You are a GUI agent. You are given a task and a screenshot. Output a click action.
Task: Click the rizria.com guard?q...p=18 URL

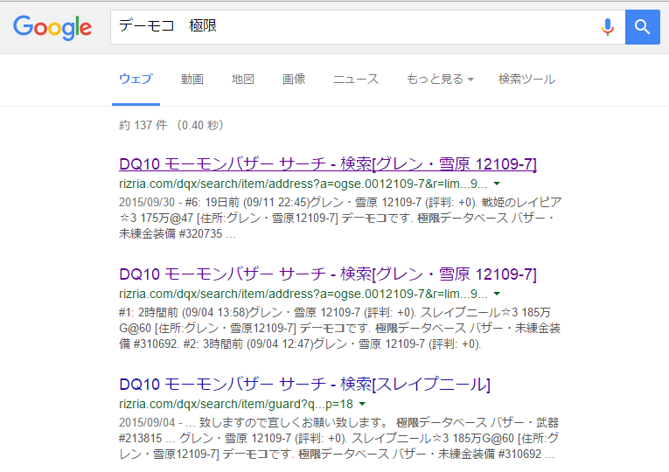(x=236, y=404)
